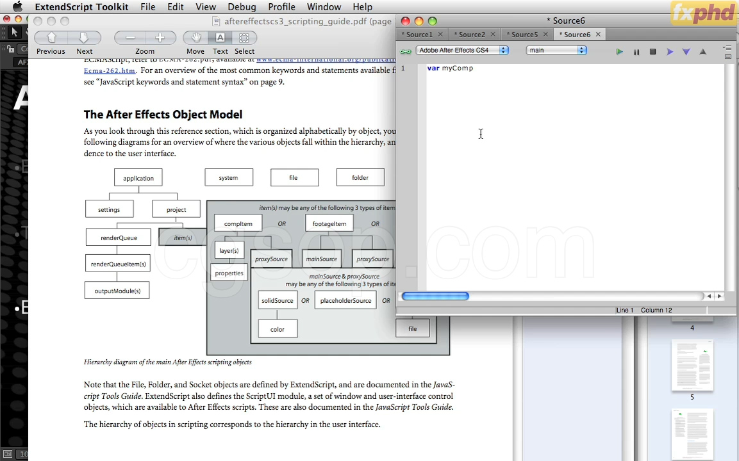Image resolution: width=739 pixels, height=461 pixels.
Task: Click the application box in hierarchy diagram
Action: pos(138,178)
